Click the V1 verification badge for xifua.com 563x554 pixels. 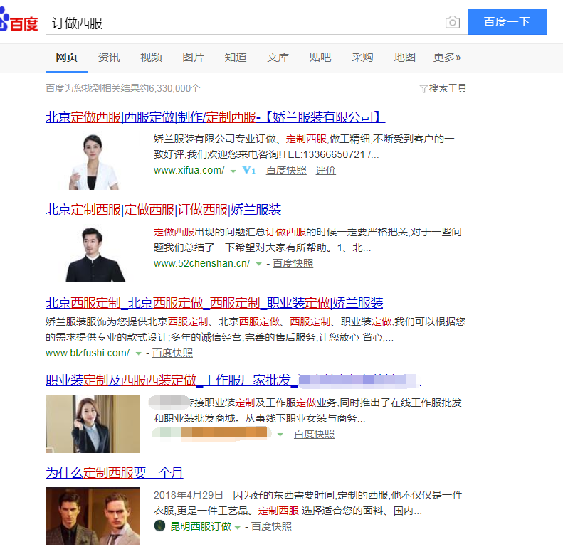click(x=248, y=170)
